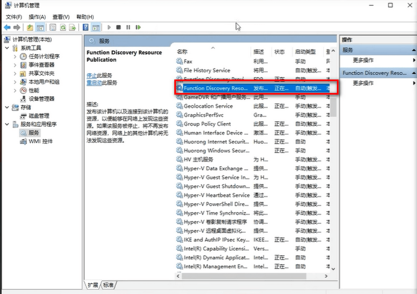Click the Restart Service toolbar icon

pos(138,27)
